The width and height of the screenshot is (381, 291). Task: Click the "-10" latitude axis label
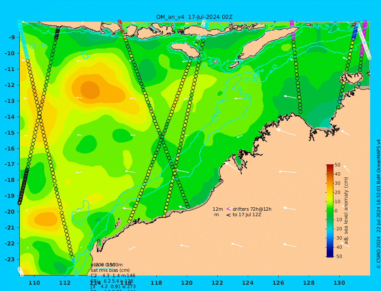[x=10, y=53]
